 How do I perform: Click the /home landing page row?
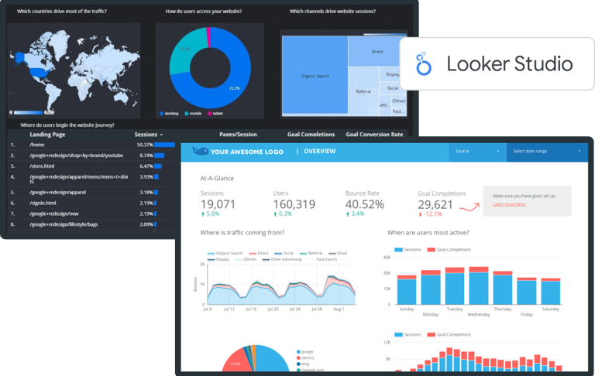tap(92, 145)
